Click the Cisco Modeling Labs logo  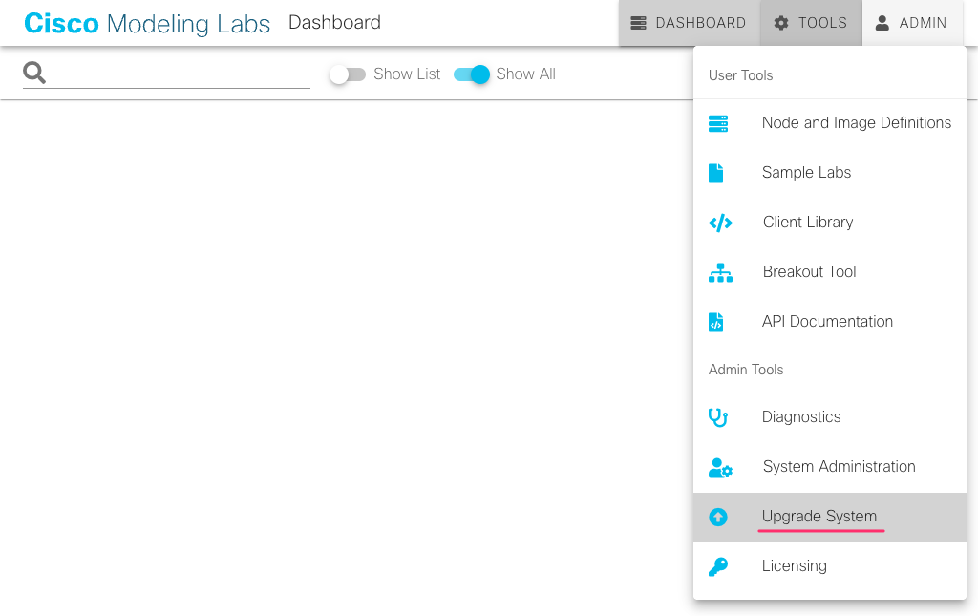(147, 24)
